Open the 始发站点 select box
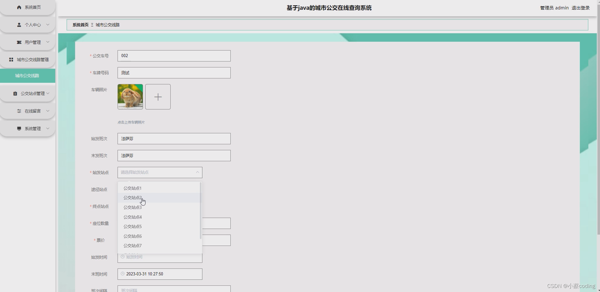The width and height of the screenshot is (600, 292). click(160, 173)
